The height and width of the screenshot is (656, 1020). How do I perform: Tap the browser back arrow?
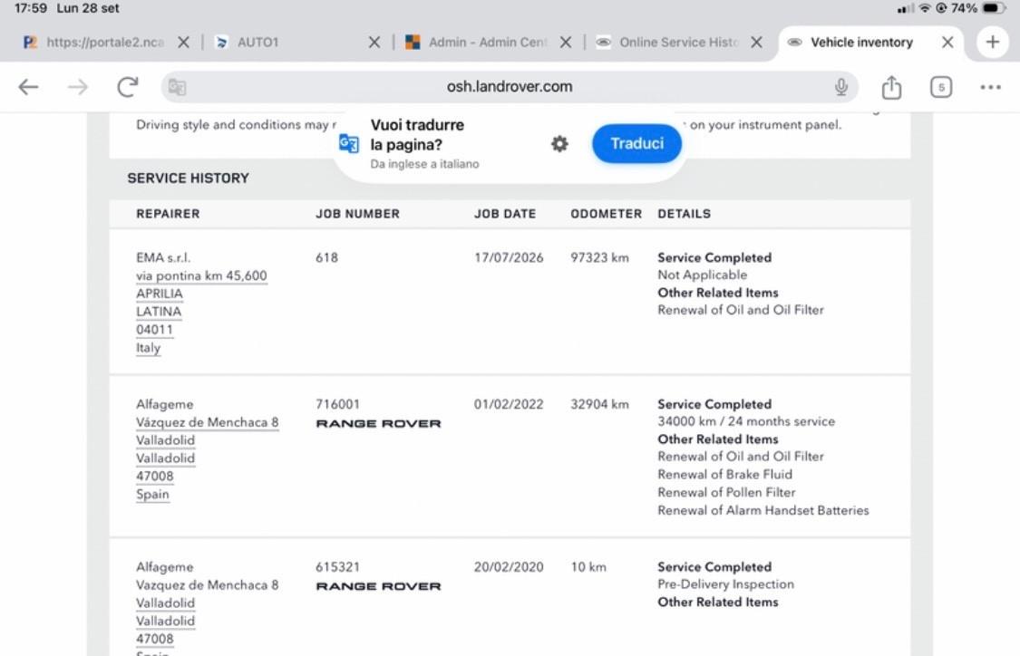28,86
